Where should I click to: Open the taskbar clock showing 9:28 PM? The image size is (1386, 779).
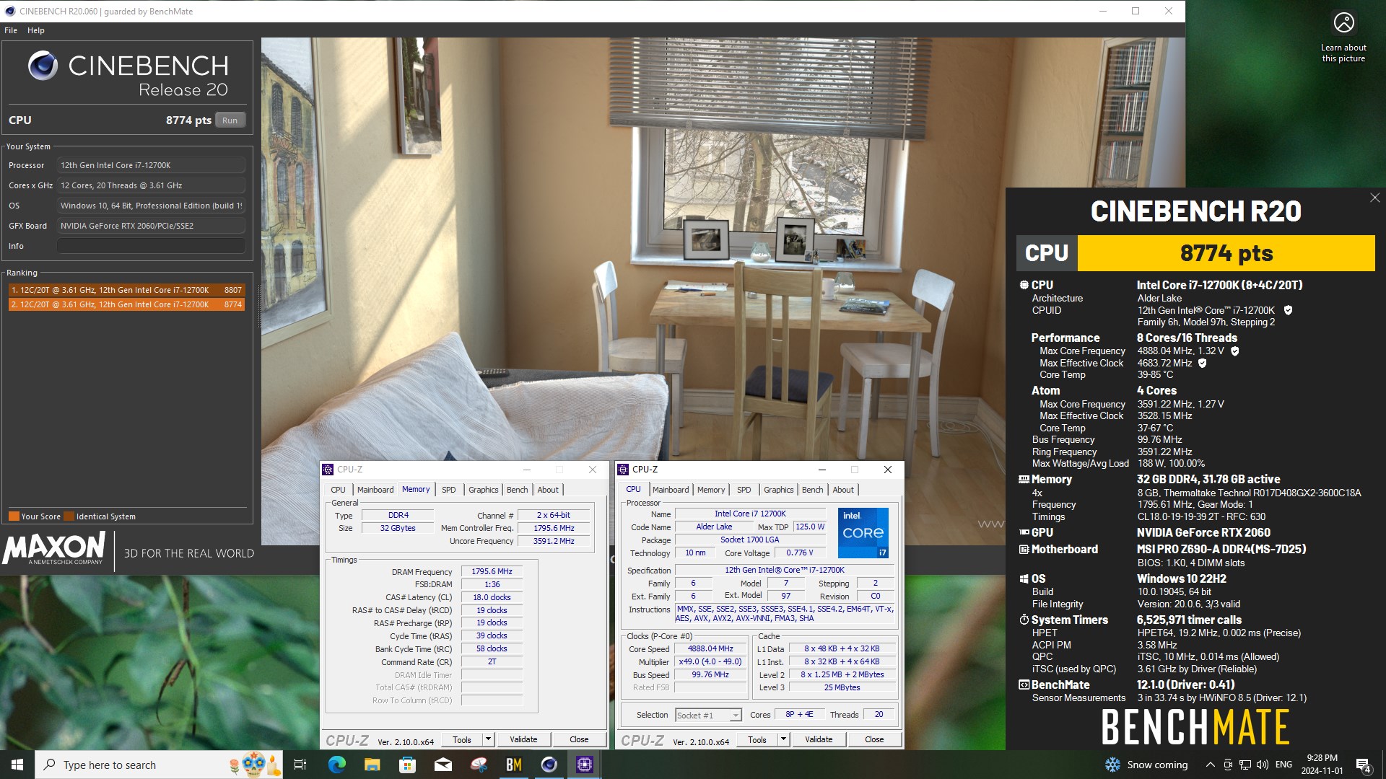coord(1322,765)
